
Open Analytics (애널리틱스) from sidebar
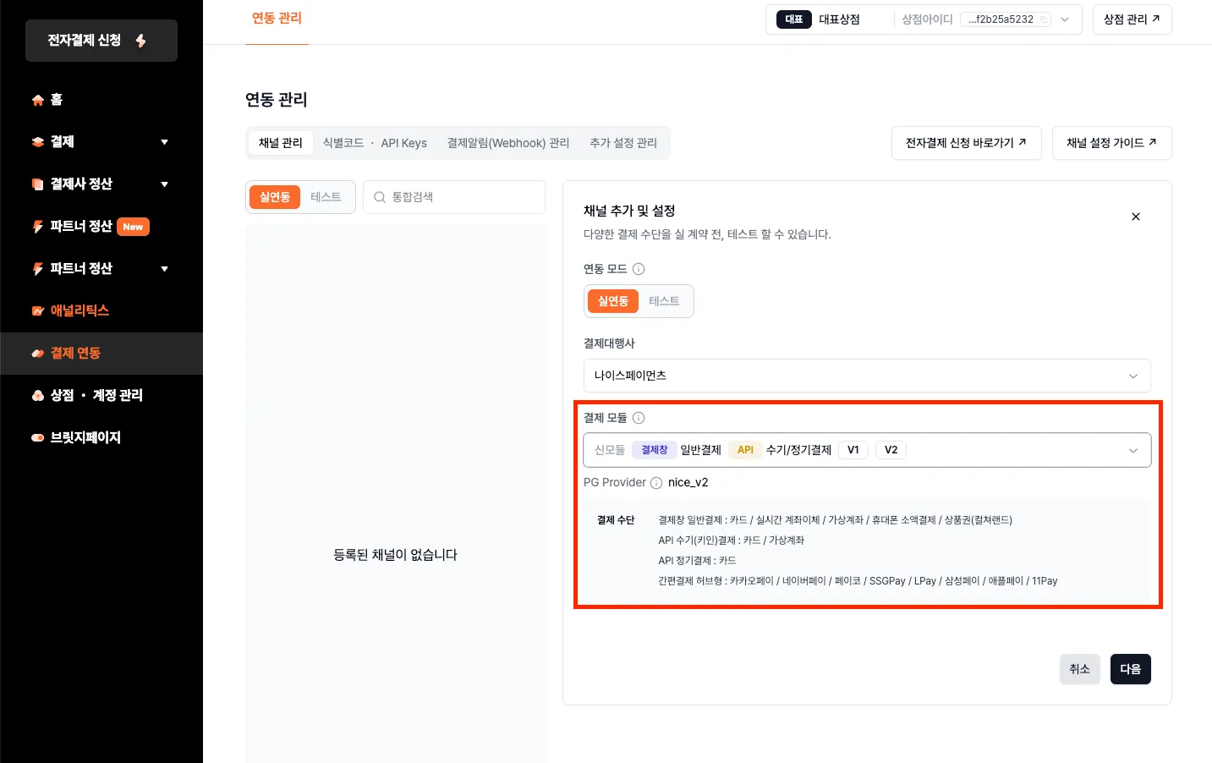(79, 310)
